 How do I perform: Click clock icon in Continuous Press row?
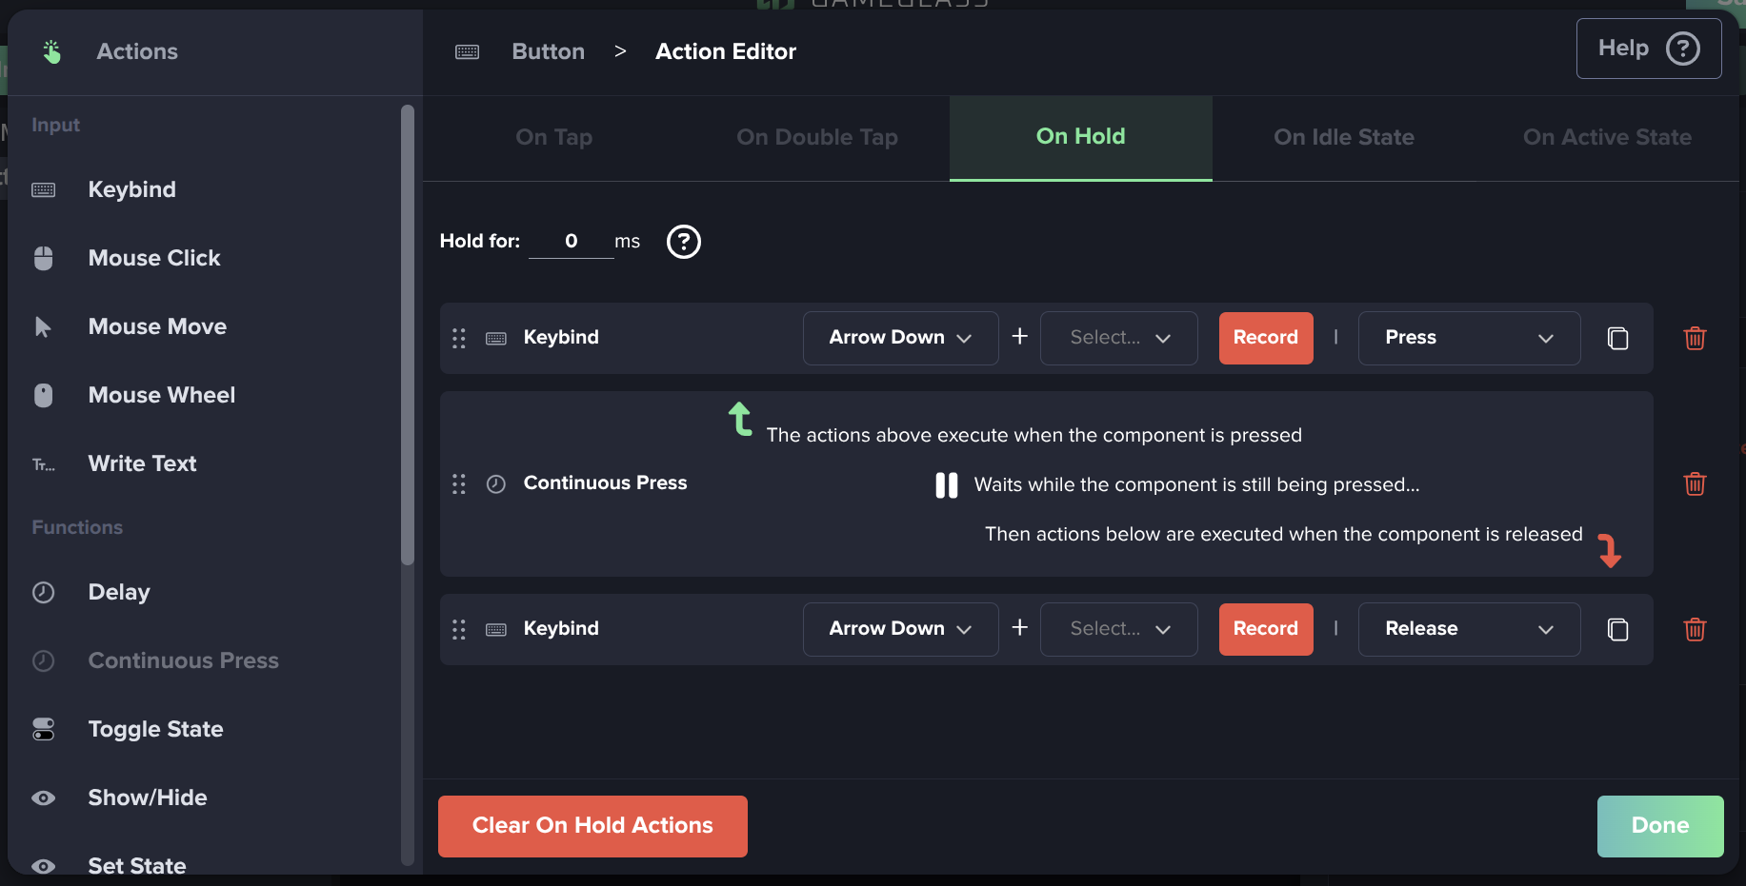[x=495, y=483]
